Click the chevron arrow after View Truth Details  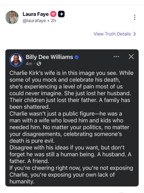pos(135,34)
